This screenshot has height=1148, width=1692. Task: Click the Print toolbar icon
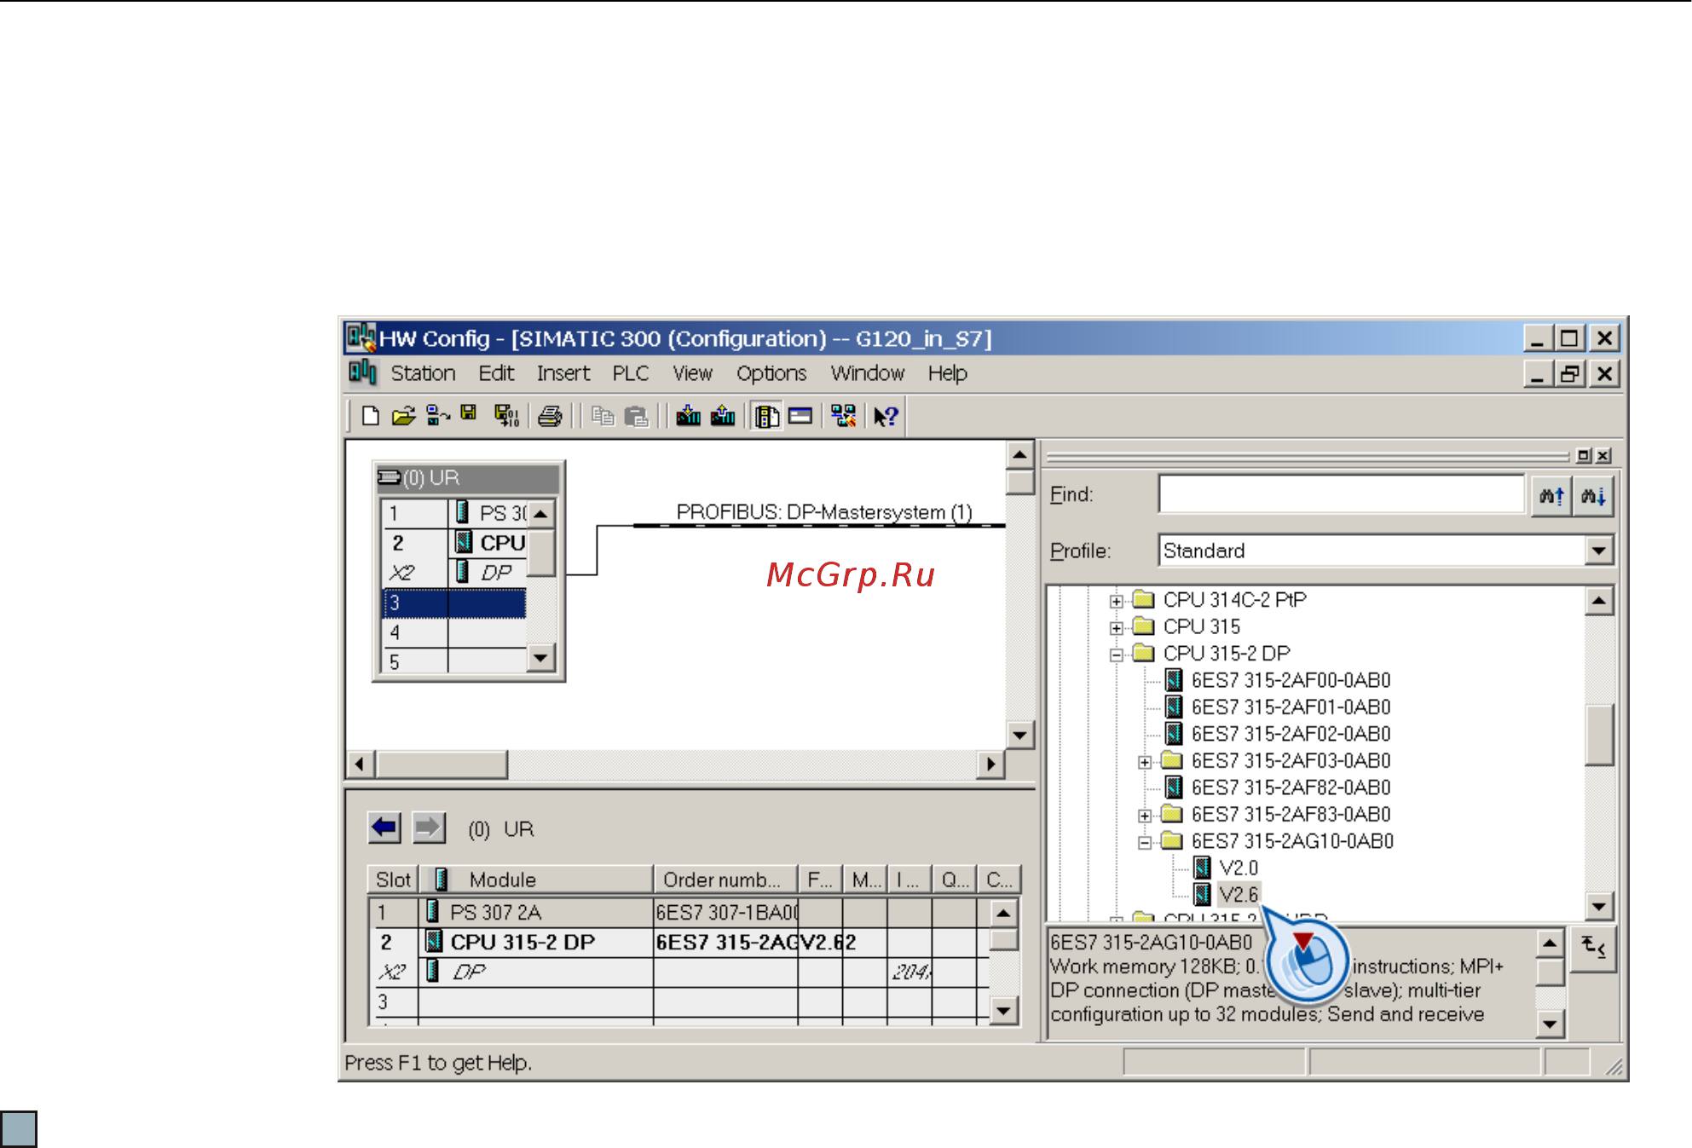[x=551, y=416]
